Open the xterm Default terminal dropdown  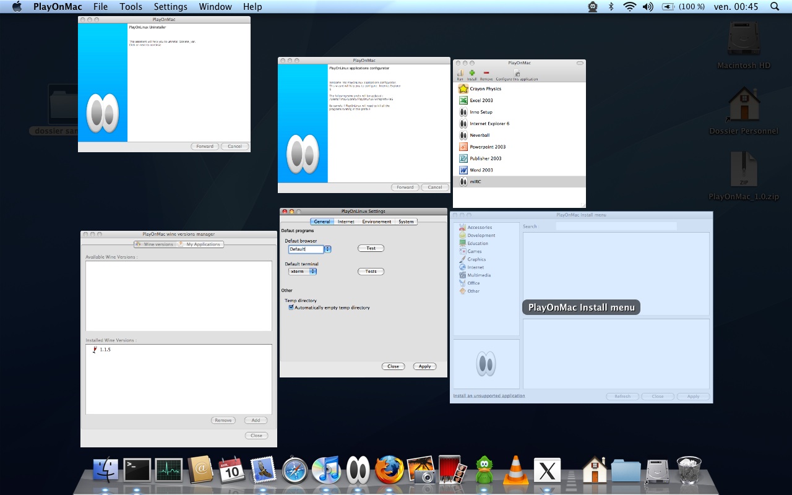[x=303, y=271]
